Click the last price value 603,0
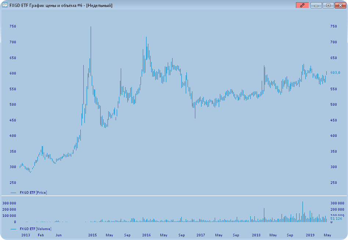 [335, 73]
